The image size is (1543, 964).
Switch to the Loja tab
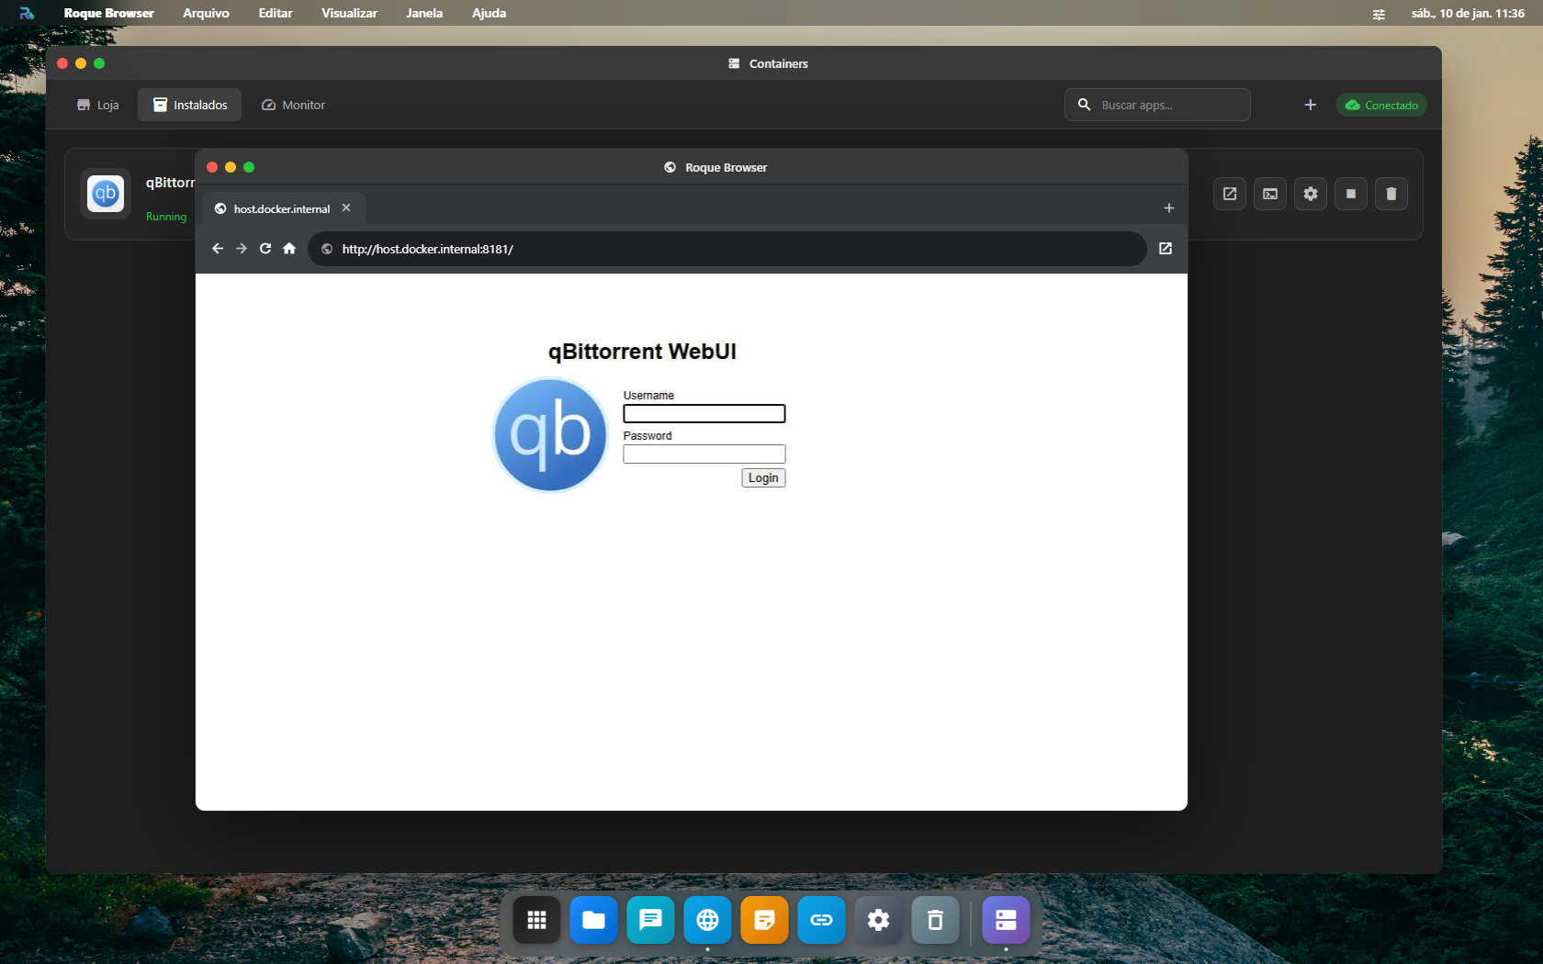pos(97,105)
